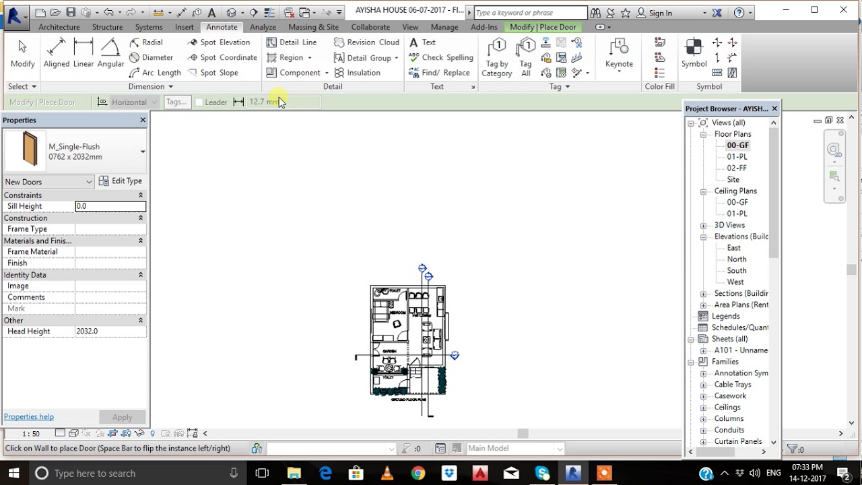Use the Insulation detail tool
This screenshot has height=485, width=862.
pyautogui.click(x=357, y=73)
